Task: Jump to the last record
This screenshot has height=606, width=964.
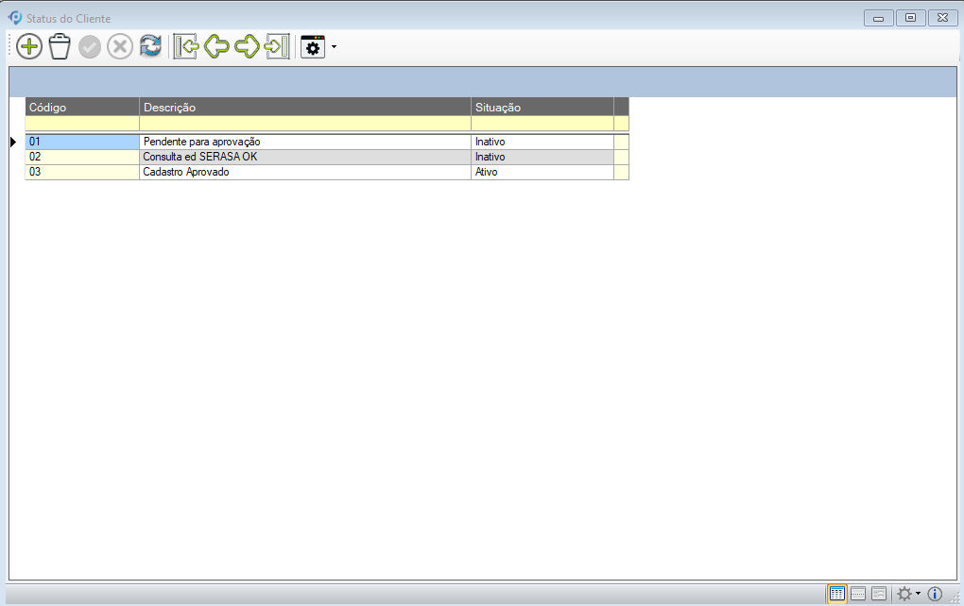Action: point(277,46)
